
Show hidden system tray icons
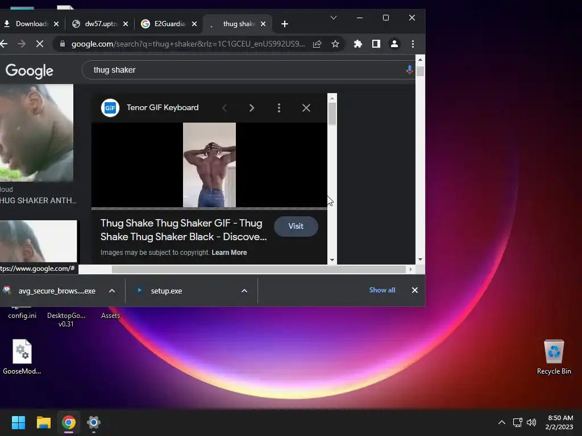coord(501,422)
